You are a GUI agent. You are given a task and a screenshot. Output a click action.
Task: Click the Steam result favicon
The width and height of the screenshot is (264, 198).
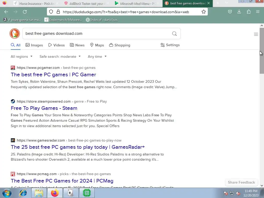pyautogui.click(x=13, y=101)
